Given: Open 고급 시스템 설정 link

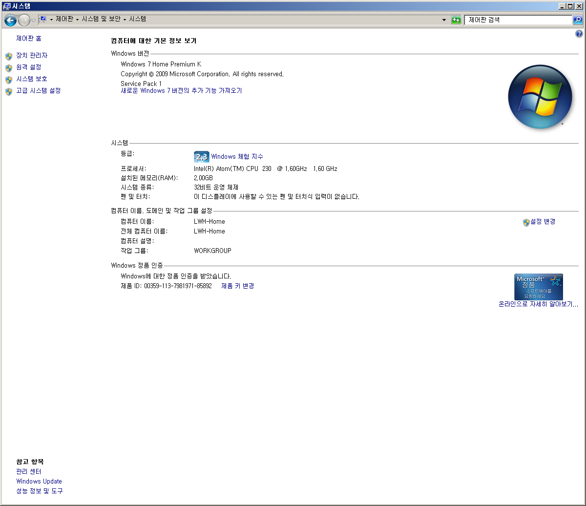Looking at the screenshot, I should (x=39, y=90).
